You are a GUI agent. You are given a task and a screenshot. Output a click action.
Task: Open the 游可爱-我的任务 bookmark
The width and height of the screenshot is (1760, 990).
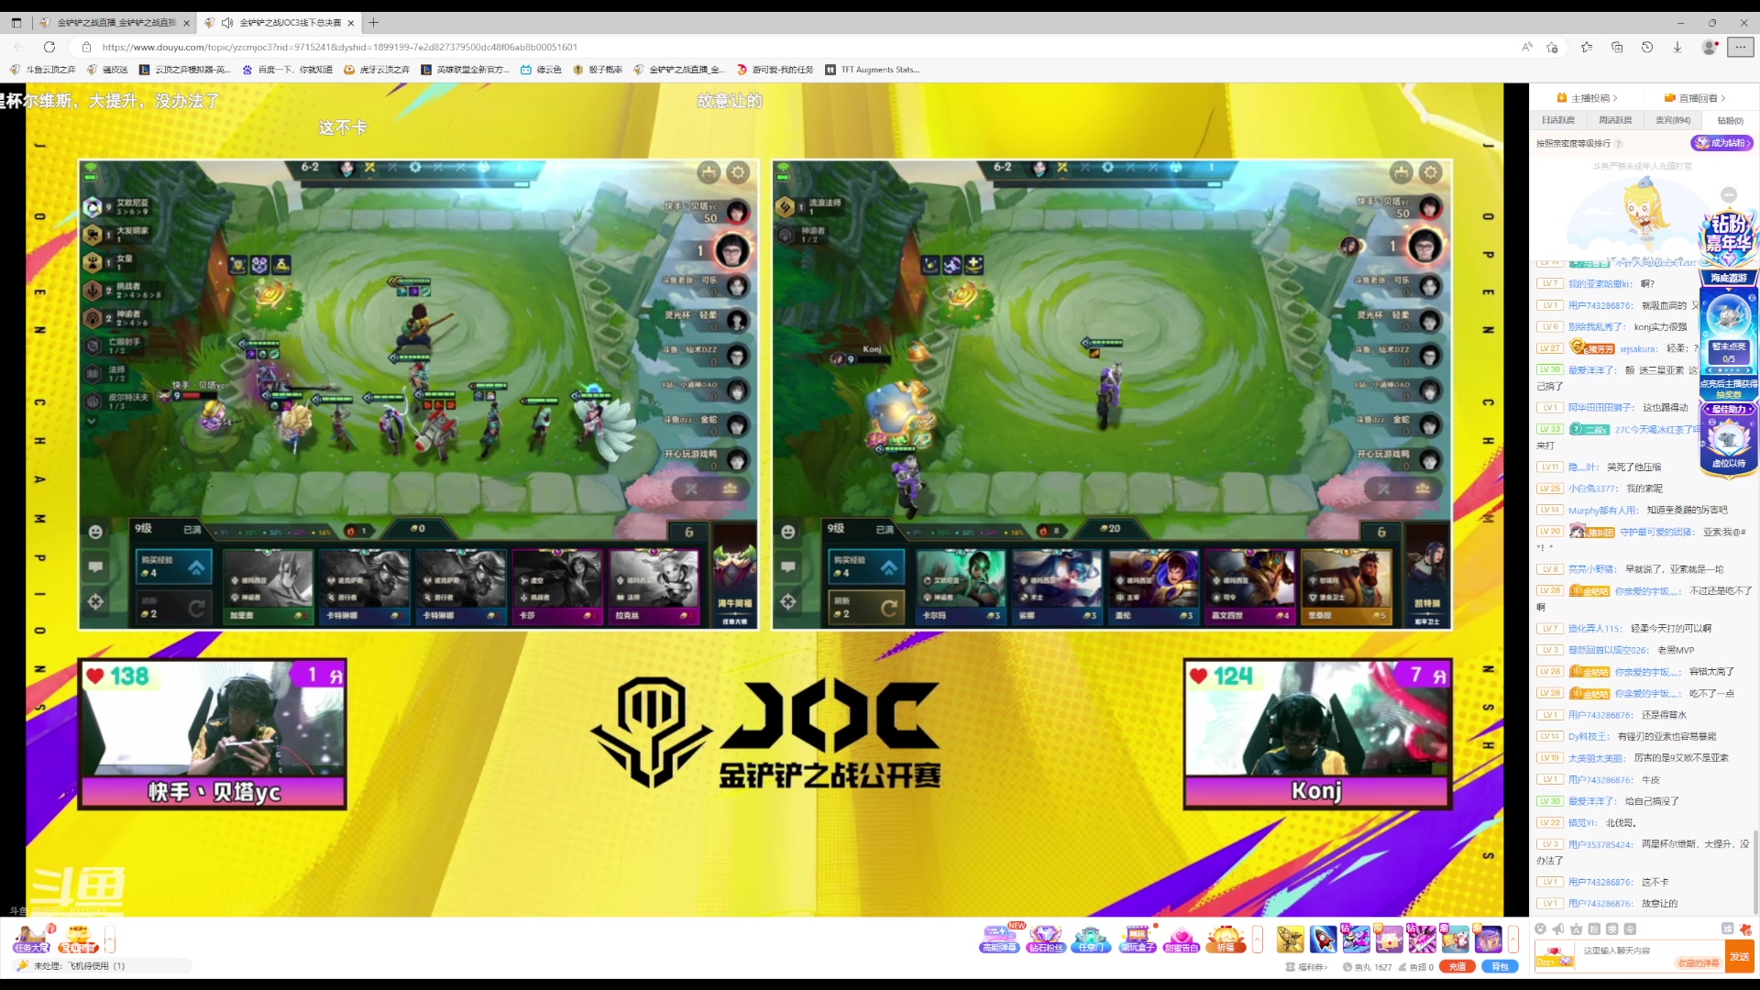click(x=775, y=70)
